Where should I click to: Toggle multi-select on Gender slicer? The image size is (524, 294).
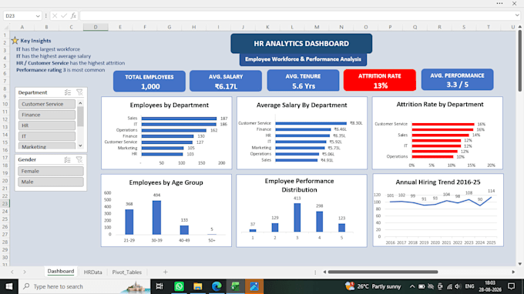coord(68,160)
